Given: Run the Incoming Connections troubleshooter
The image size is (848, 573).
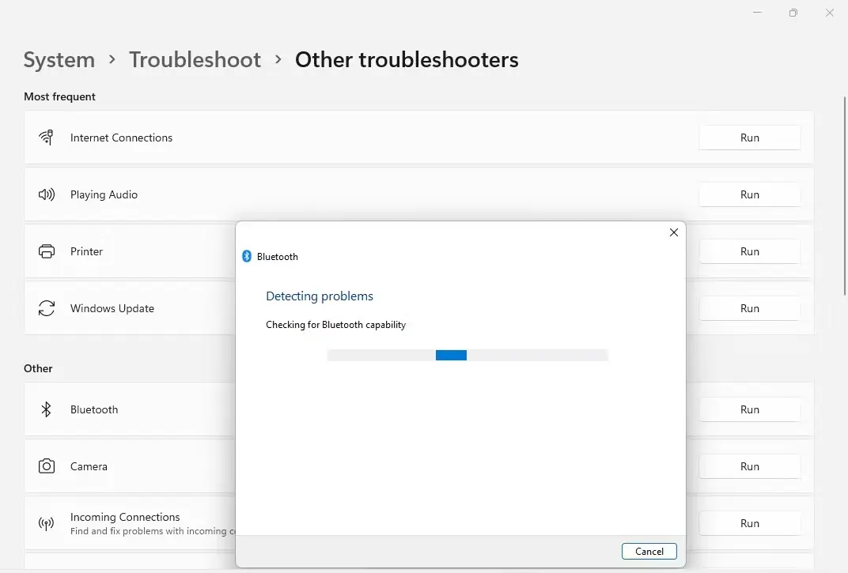Looking at the screenshot, I should point(750,523).
